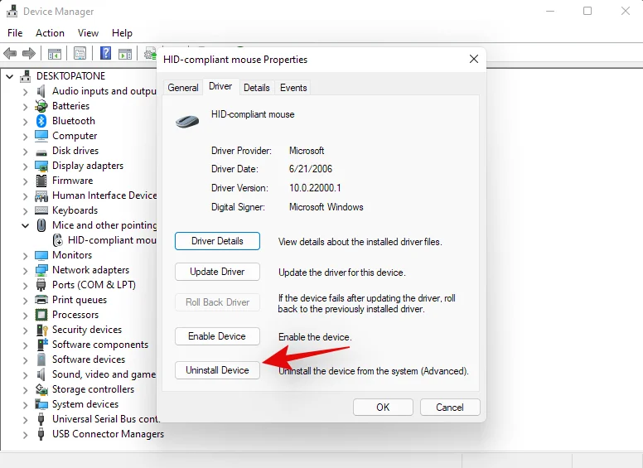Close the HID-compliant mouse Properties dialog
Viewport: 643px width, 468px height.
[474, 60]
